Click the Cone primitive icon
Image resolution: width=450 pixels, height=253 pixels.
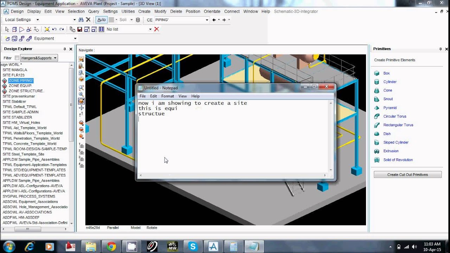point(377,90)
